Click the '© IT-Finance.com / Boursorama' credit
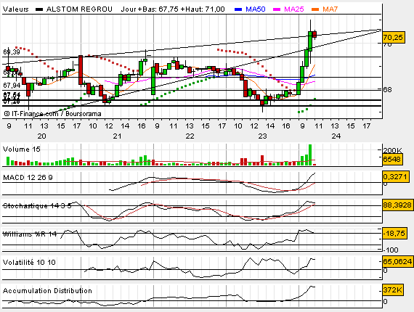 point(52,114)
